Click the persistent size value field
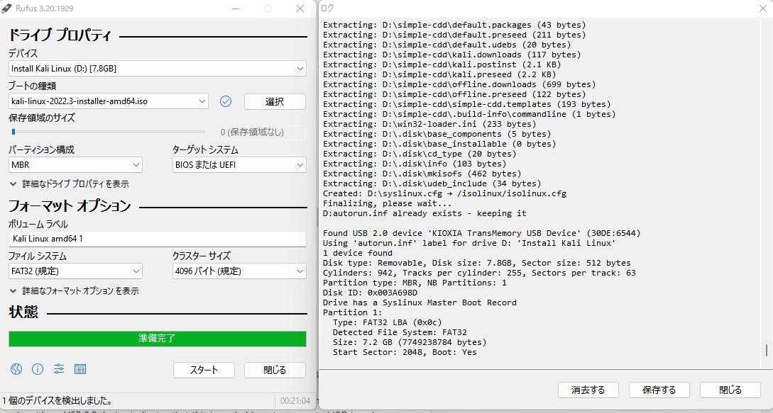The width and height of the screenshot is (773, 413). pyautogui.click(x=261, y=132)
